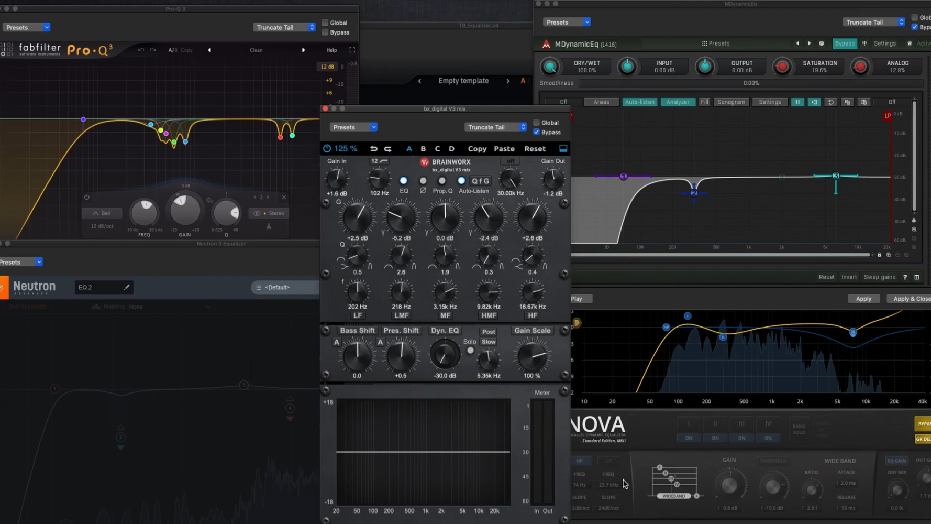Select settings slot A in bx_digital
This screenshot has height=524, width=931.
click(409, 149)
